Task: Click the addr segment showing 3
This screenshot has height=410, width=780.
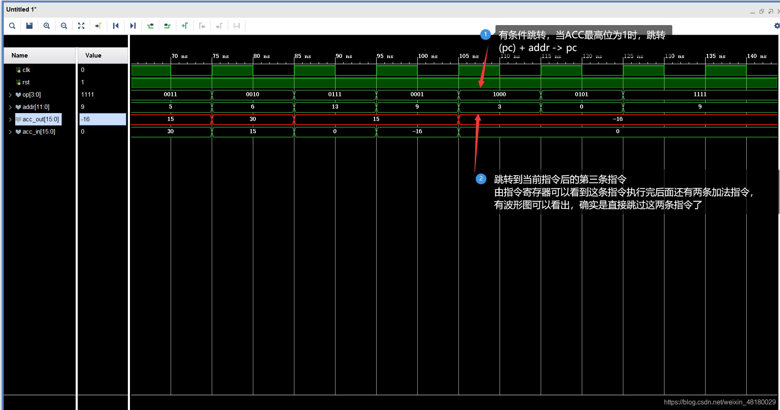Action: pyautogui.click(x=500, y=107)
